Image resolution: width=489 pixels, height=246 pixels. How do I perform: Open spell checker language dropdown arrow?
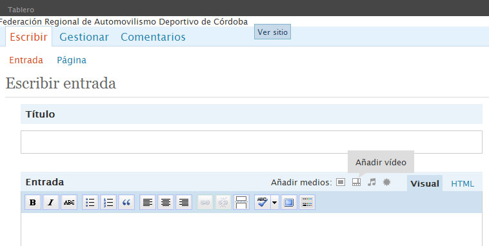(x=274, y=202)
